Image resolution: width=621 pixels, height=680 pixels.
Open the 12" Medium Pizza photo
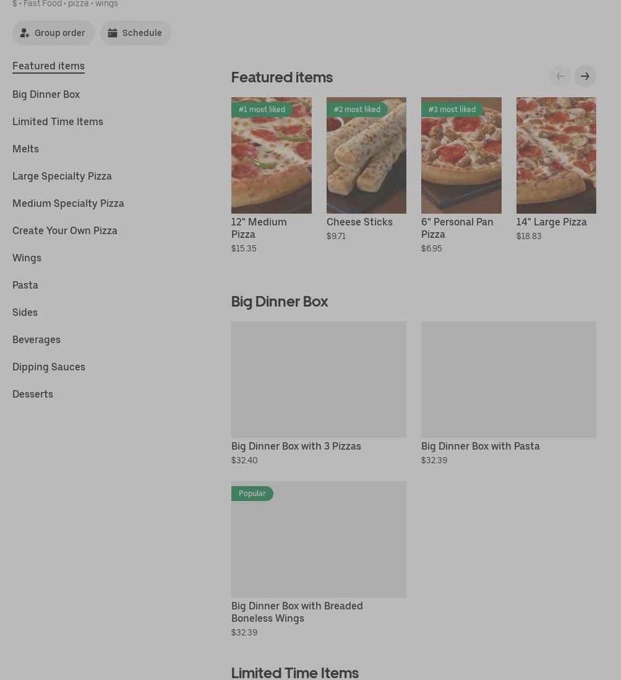(271, 155)
